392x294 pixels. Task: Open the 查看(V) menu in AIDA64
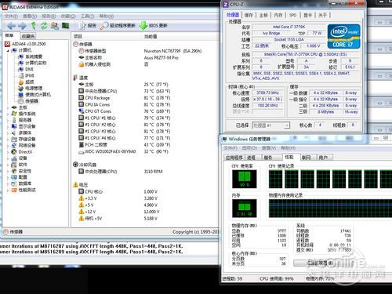[x=30, y=16]
